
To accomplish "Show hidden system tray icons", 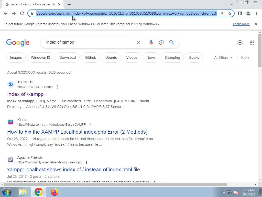I will pyautogui.click(x=224, y=192).
